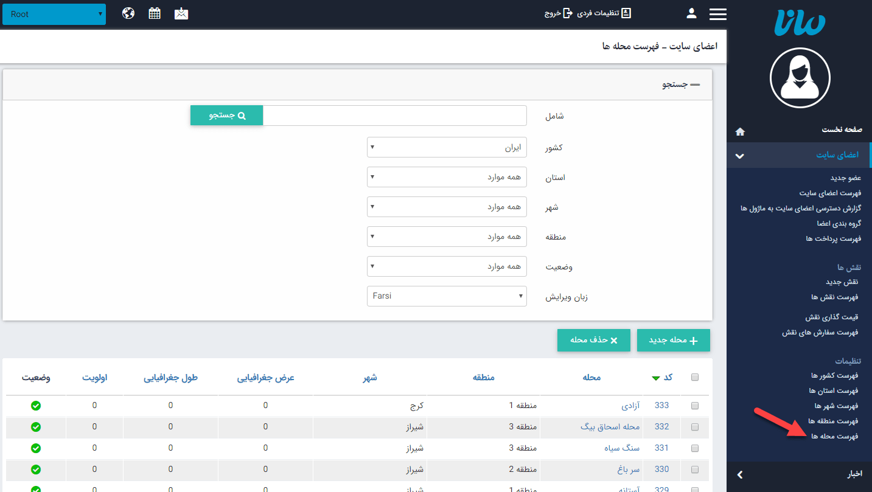Image resolution: width=872 pixels, height=492 pixels.
Task: Click the شامل search text field
Action: click(394, 116)
